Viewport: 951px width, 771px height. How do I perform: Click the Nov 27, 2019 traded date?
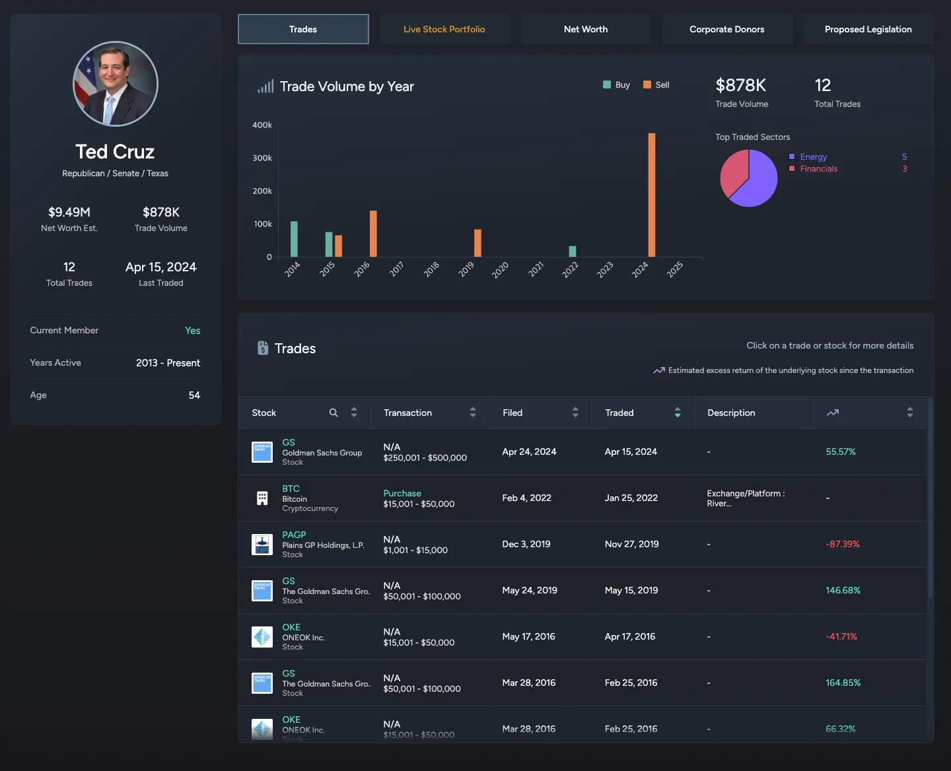(632, 544)
